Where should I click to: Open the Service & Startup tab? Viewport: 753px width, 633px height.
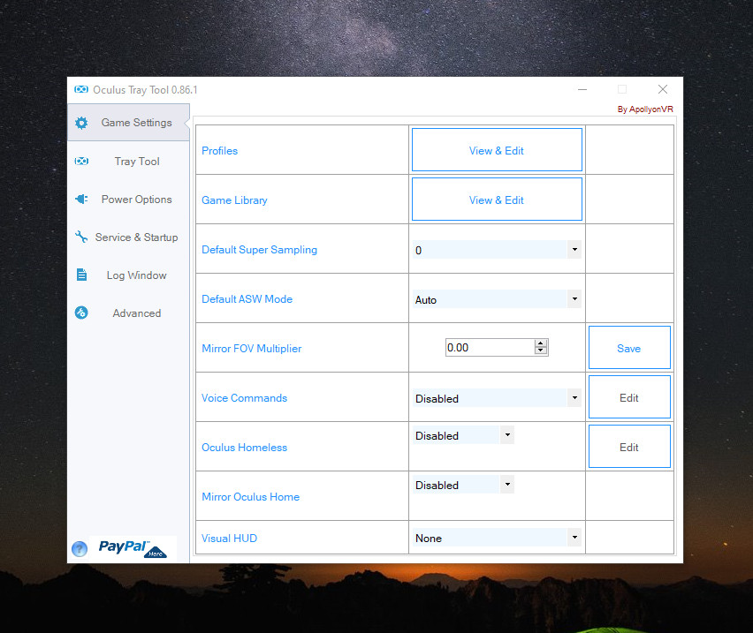[x=129, y=237]
